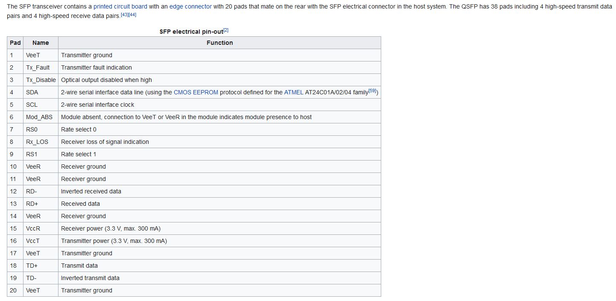The width and height of the screenshot is (616, 301).
Task: Click the "Rx_LOS" name cell
Action: [x=37, y=142]
